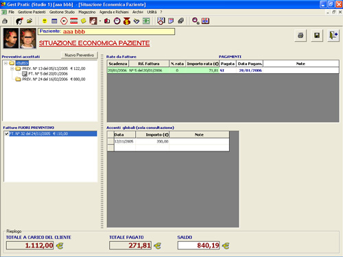Click the gray stacked cards toolbar icon
Image resolution: width=343 pixels, height=257 pixels.
(x=181, y=21)
